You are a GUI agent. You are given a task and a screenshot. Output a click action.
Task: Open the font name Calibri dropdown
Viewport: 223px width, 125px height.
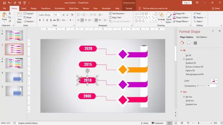point(53,15)
